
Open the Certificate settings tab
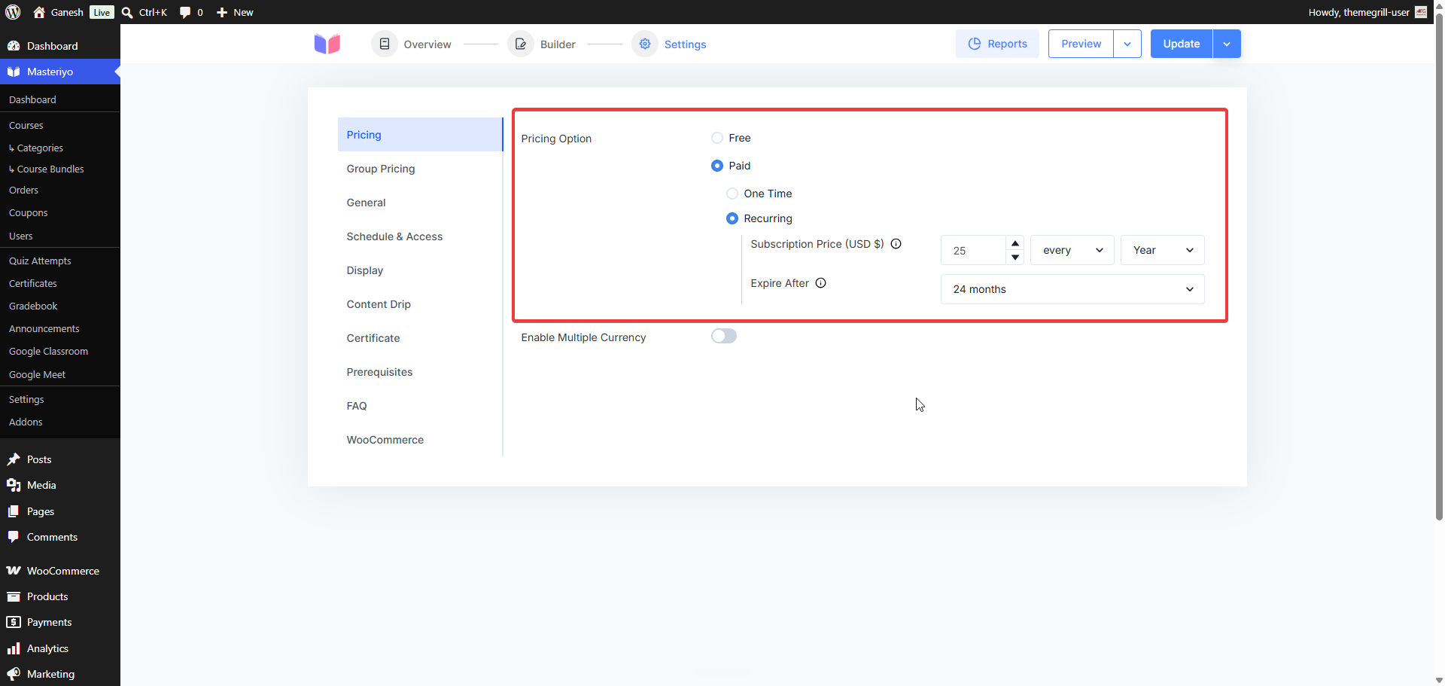(420, 338)
